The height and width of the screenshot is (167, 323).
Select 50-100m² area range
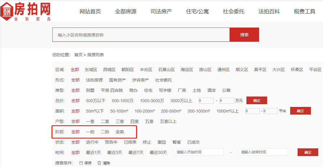click(119, 111)
